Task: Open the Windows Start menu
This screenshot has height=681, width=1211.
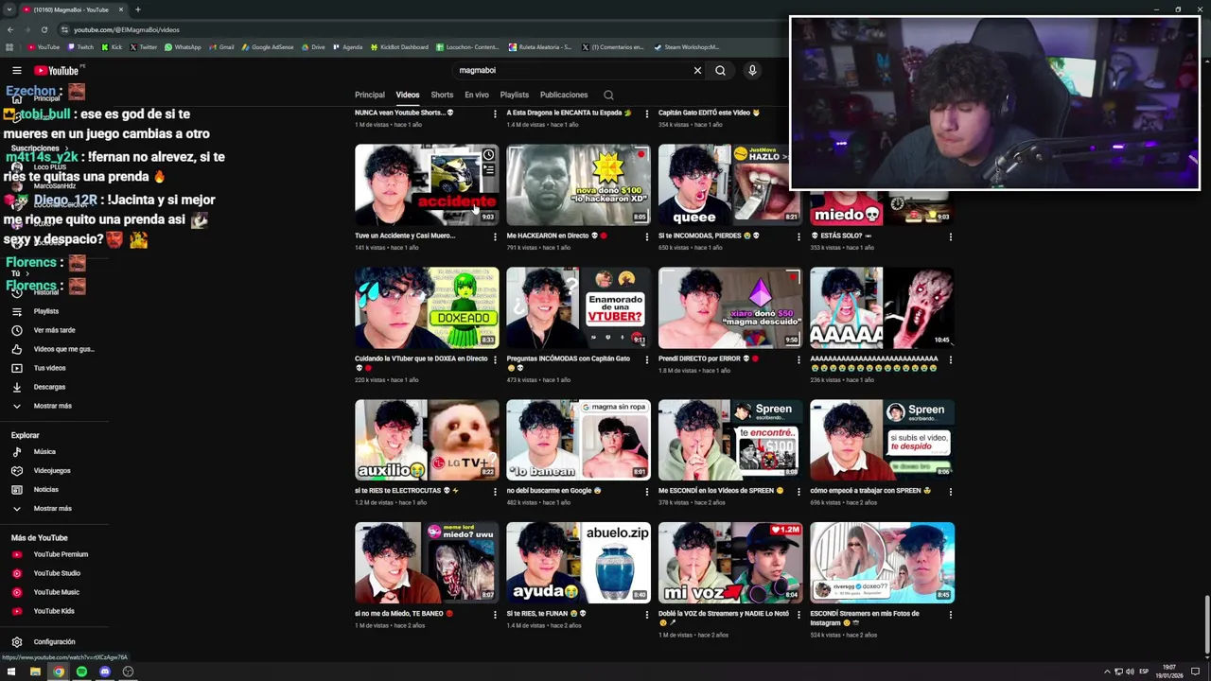Action: point(11,672)
